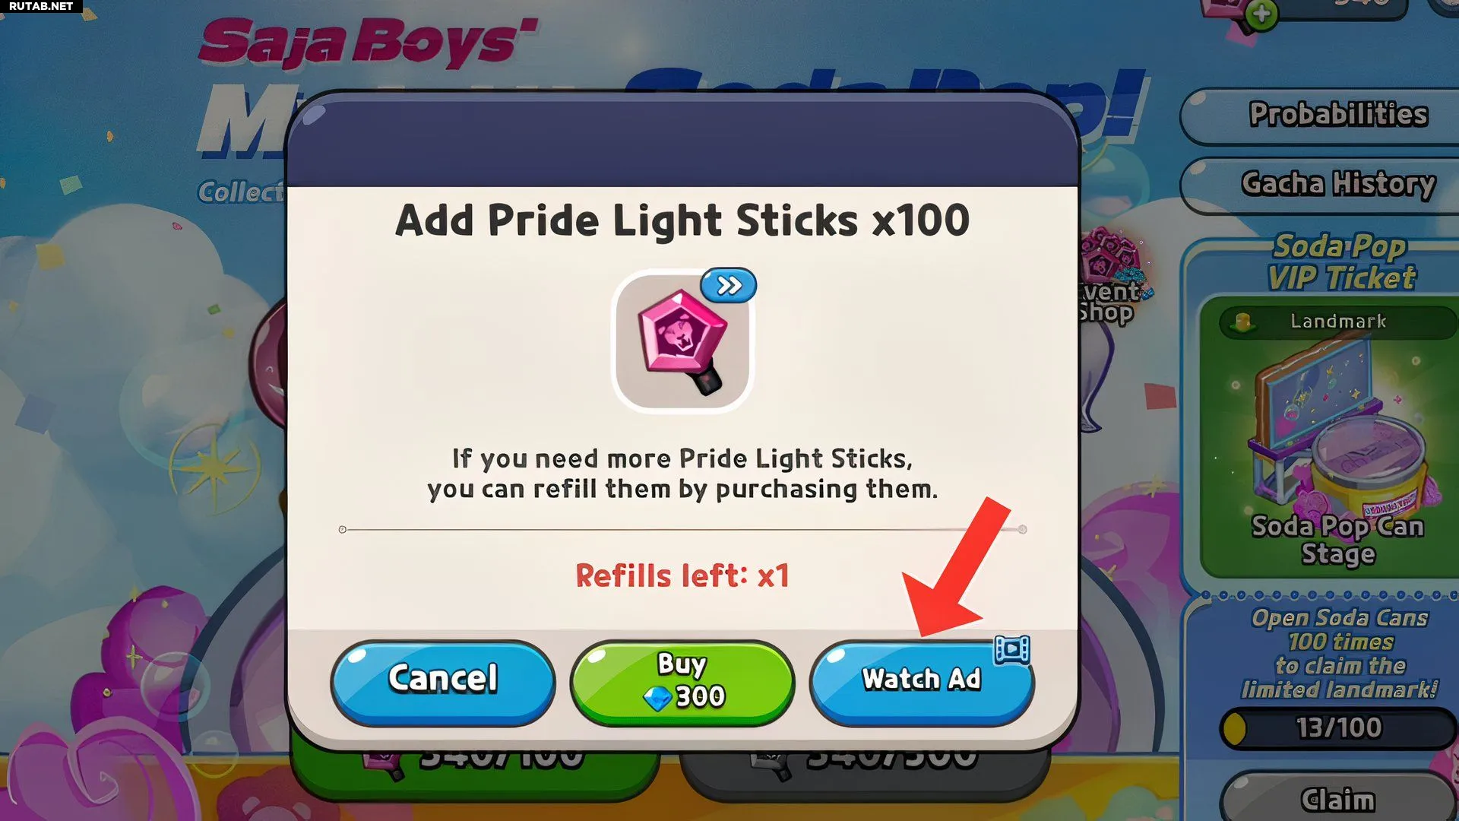Click the gold trophy icon beside Landmark
This screenshot has width=1459, height=821.
(x=1243, y=322)
